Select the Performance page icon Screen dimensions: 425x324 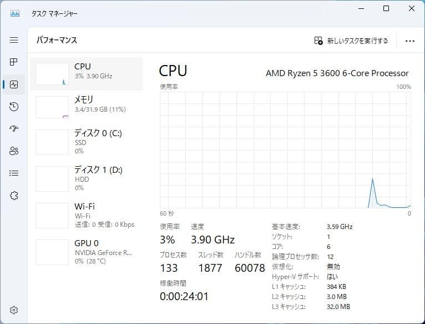[x=14, y=84]
